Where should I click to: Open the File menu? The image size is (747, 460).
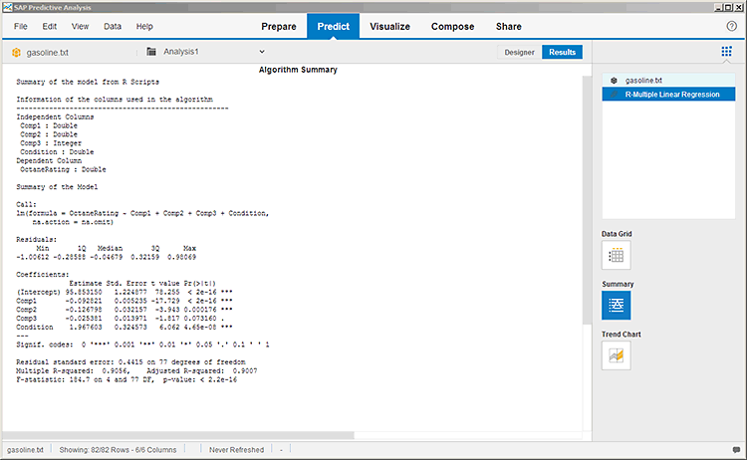point(21,26)
